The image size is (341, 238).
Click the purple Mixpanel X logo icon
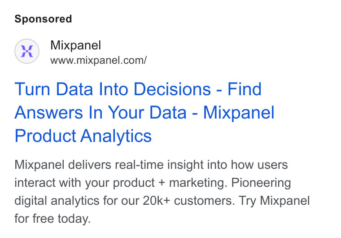pyautogui.click(x=27, y=51)
